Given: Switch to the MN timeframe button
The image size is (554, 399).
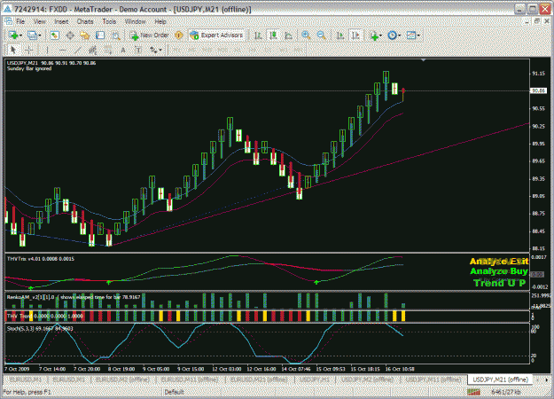Looking at the screenshot, I should [298, 50].
